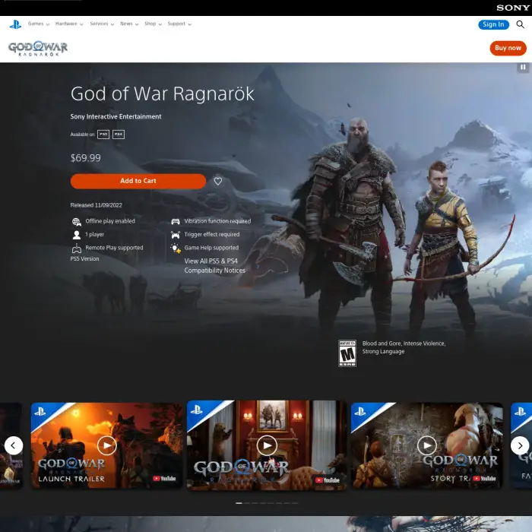Viewport: 532px width, 532px height.
Task: Click the ESRB Mature rating badge
Action: point(347,353)
